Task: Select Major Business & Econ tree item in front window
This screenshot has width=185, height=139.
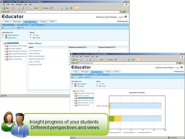Action: 86,98
